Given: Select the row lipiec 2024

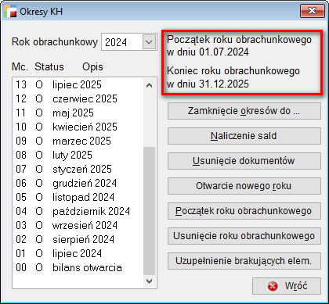Looking at the screenshot, I should coord(78,253).
